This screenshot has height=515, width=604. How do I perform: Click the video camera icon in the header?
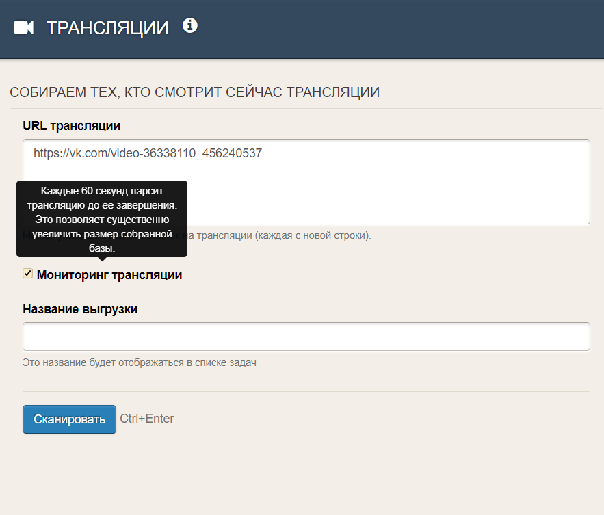23,27
